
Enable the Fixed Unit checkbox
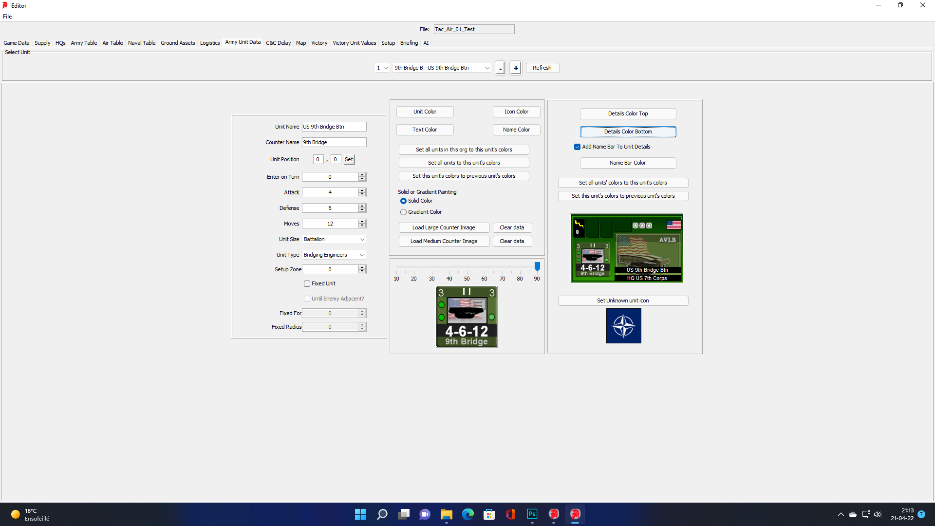pos(307,283)
